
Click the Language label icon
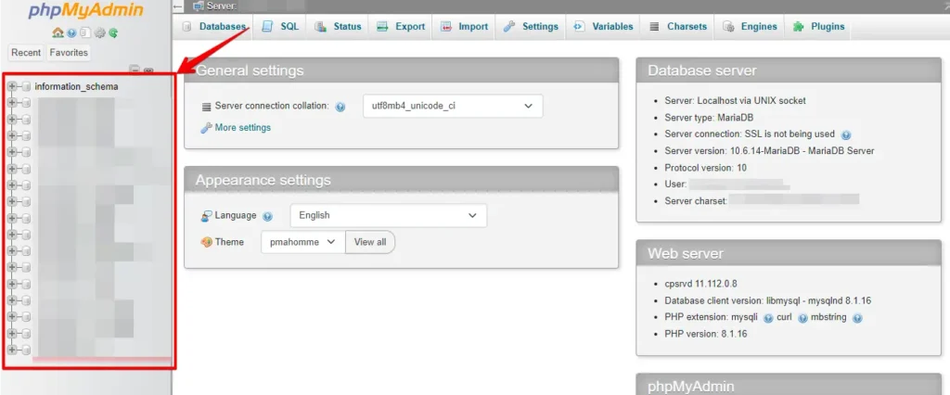[x=206, y=216]
